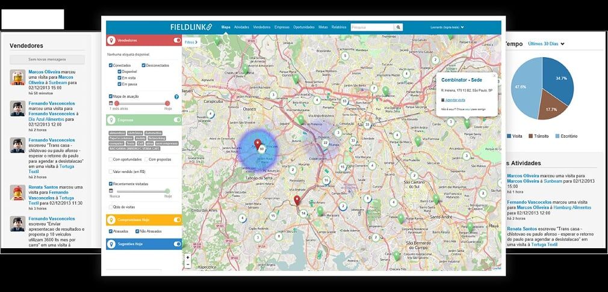Open the cluster marker labeled 16
This screenshot has width=608, height=292.
point(326,181)
